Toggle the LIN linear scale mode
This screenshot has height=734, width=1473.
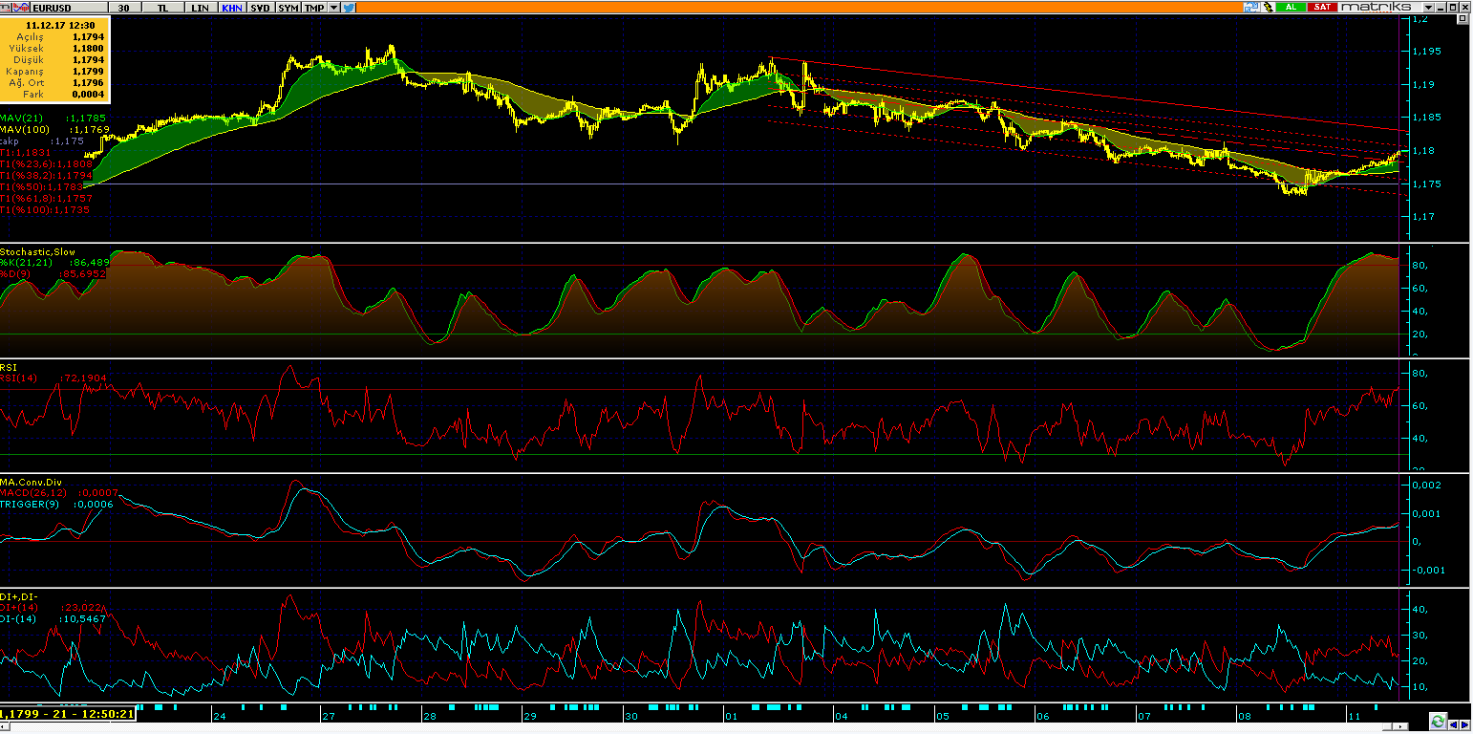(200, 7)
